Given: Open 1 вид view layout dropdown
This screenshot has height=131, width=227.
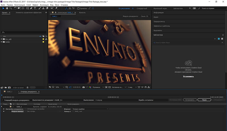Looking at the screenshot, I should (132, 87).
